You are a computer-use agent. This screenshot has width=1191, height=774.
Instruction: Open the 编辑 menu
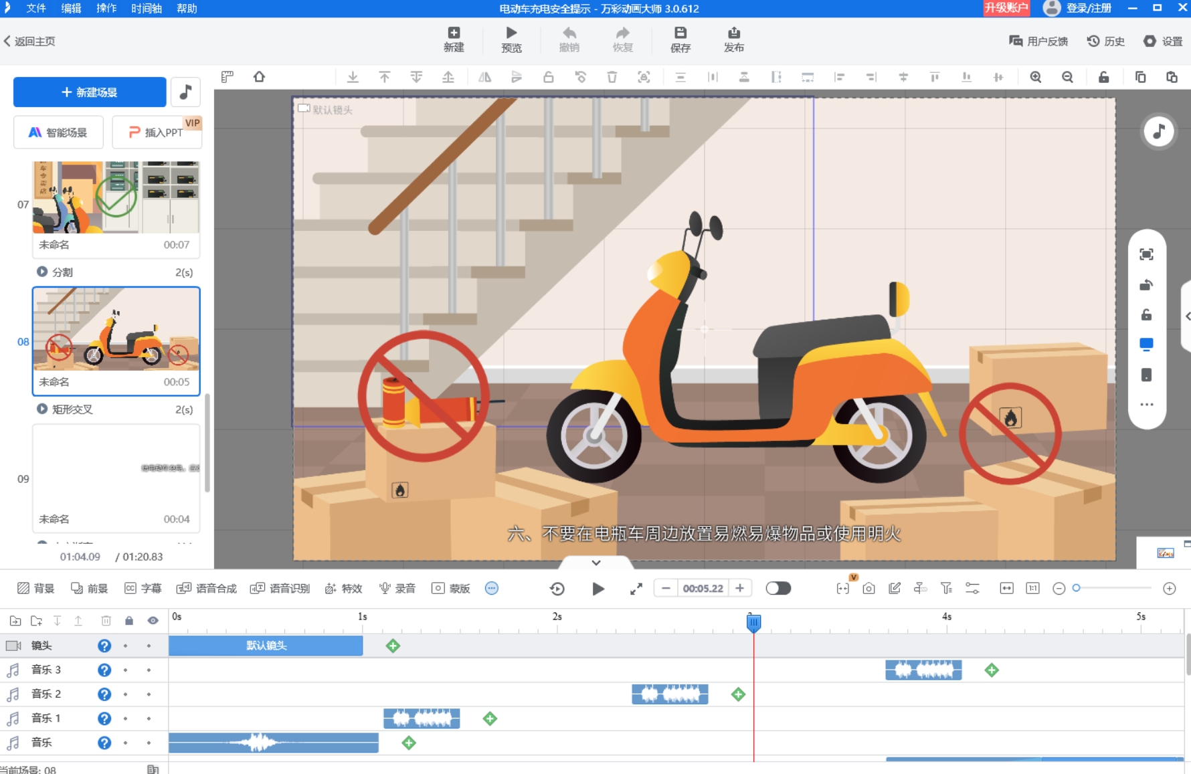tap(71, 8)
